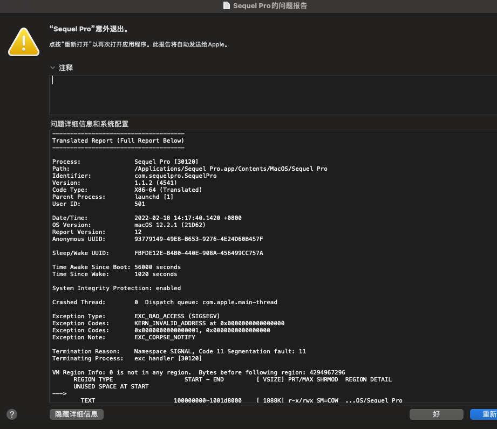Click the Code Type X86-64 (Translated) value
Viewport: 497px width, 429px height.
pyautogui.click(x=168, y=190)
